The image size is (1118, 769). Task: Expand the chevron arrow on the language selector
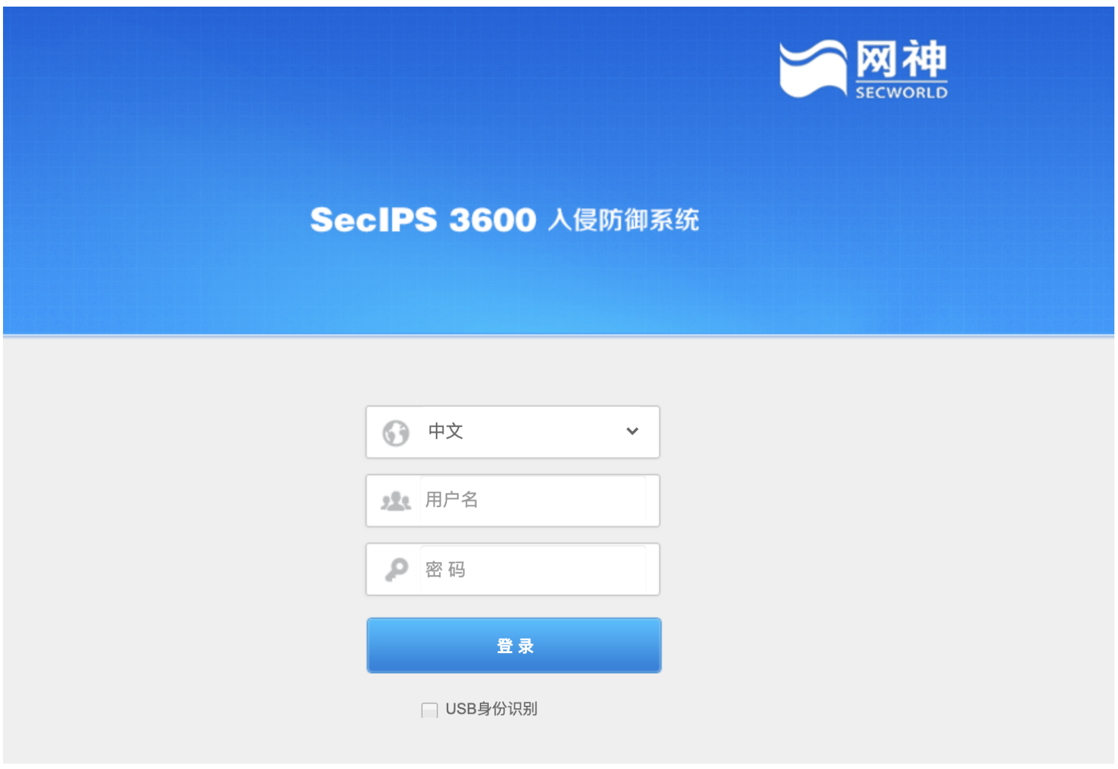click(632, 431)
